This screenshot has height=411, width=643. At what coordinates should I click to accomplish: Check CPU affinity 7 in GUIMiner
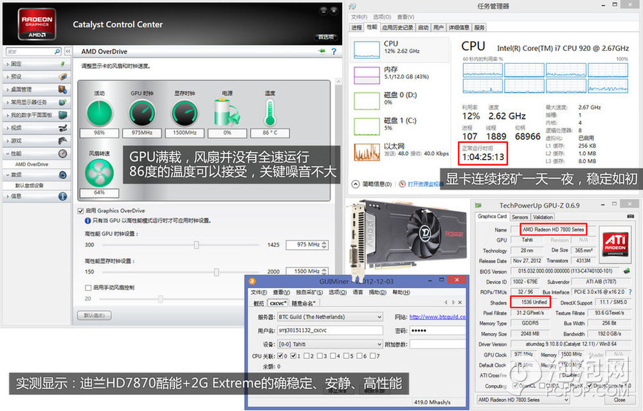373,356
